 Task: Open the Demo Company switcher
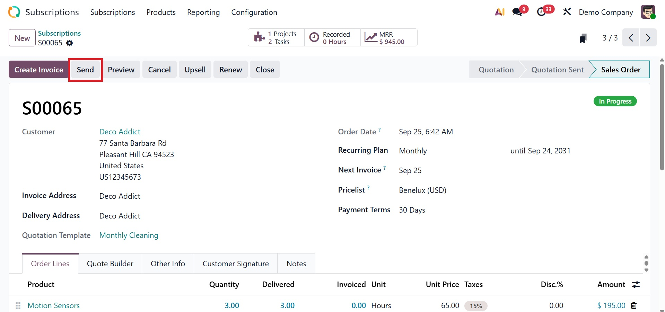pos(606,12)
